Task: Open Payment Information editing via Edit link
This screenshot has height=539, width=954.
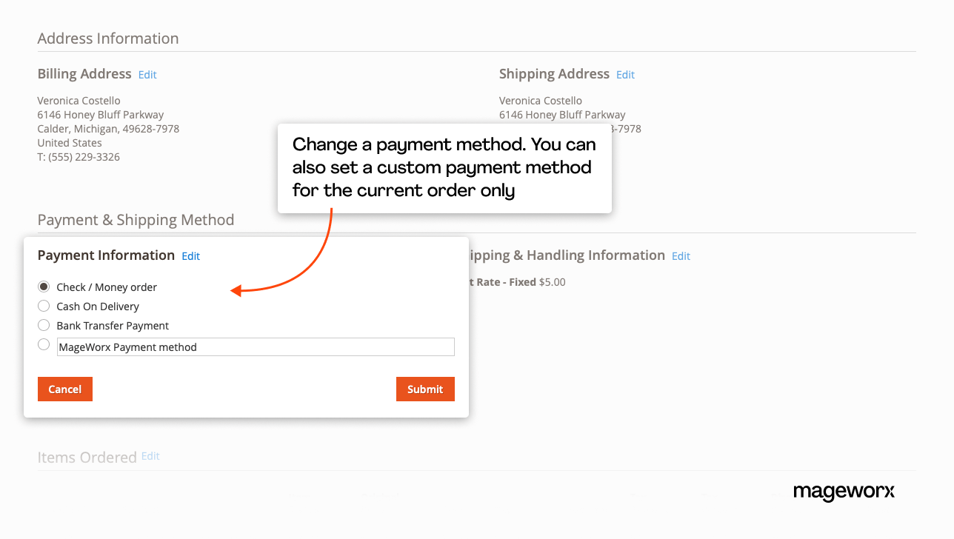Action: (190, 255)
